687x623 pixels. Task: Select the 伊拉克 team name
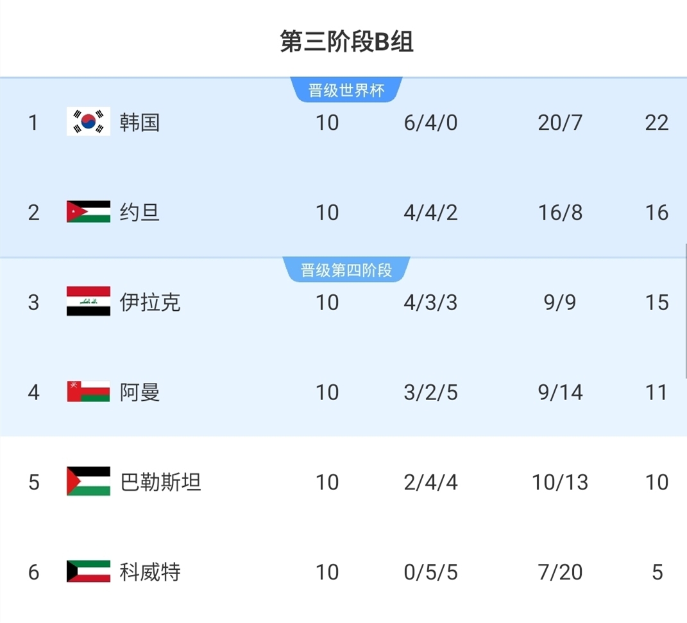(x=150, y=302)
